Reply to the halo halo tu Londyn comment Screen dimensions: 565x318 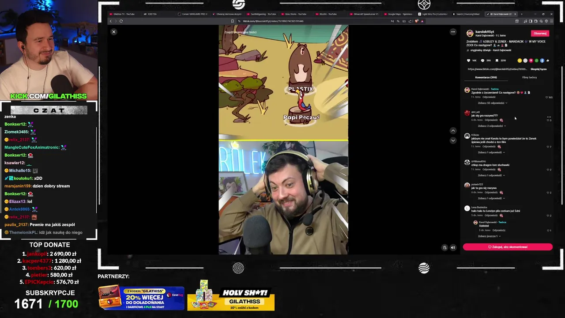click(x=491, y=216)
